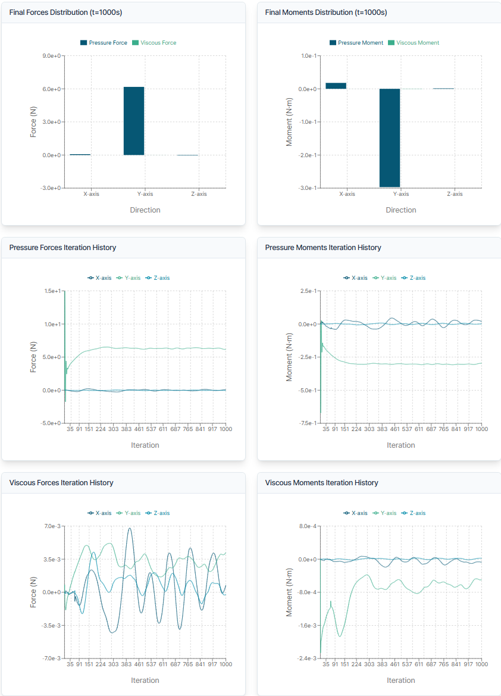Image resolution: width=501 pixels, height=696 pixels.
Task: Click the Iteration label under Pressure Forces chart
Action: click(145, 445)
